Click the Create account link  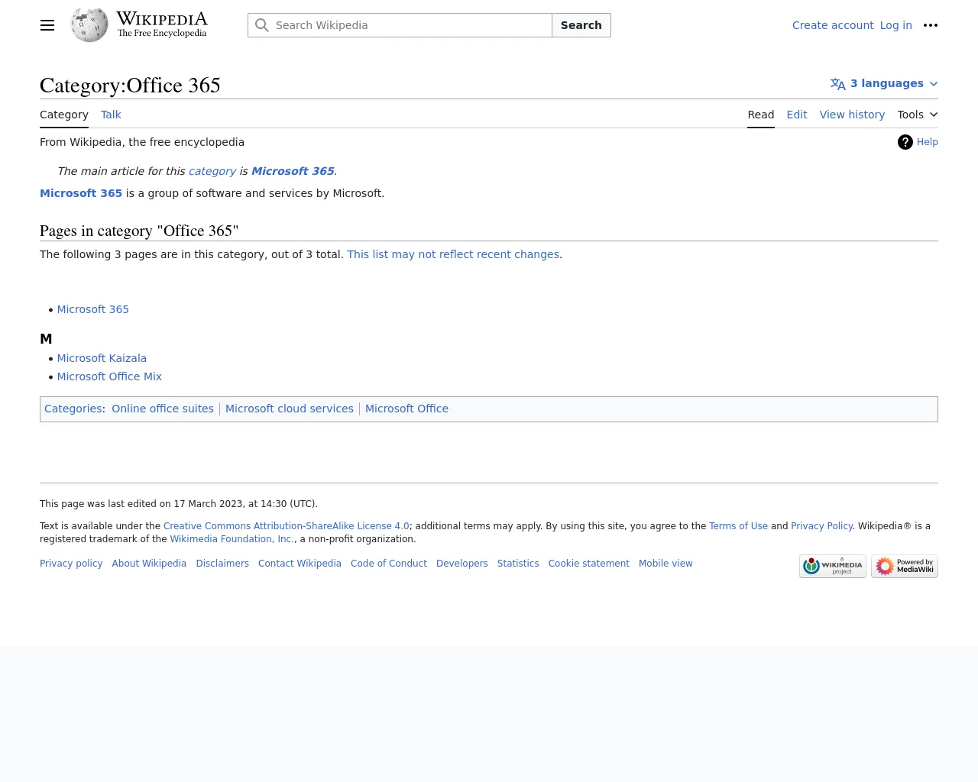tap(832, 25)
